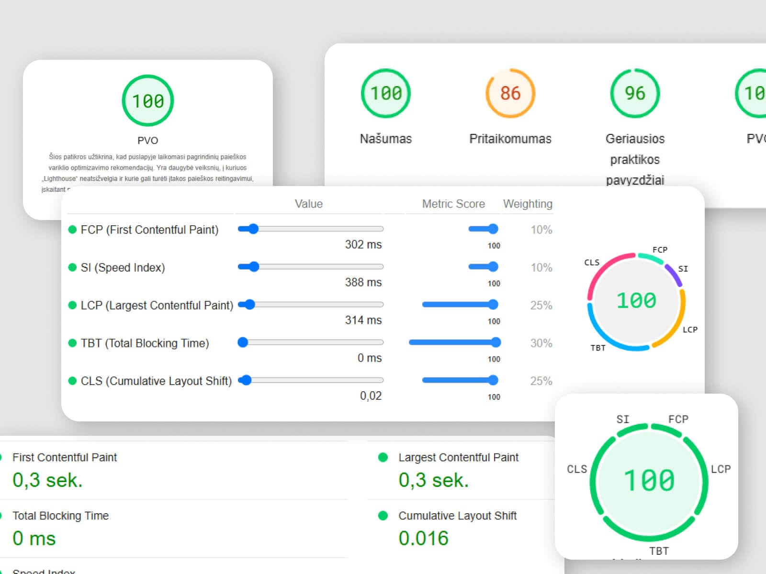The image size is (766, 574).
Task: Click the PVO score gauge showing 100
Action: (x=147, y=100)
